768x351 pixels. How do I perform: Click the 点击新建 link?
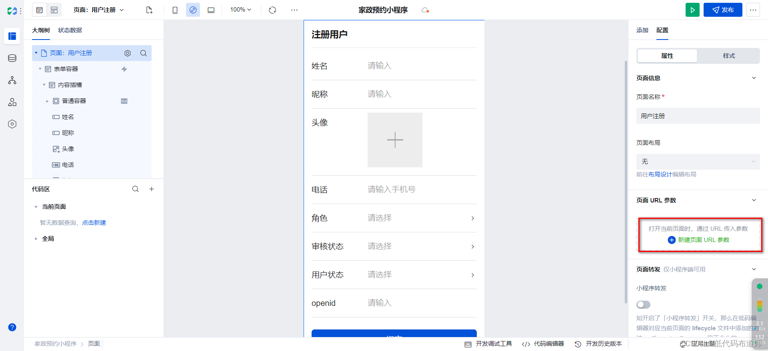tap(94, 223)
